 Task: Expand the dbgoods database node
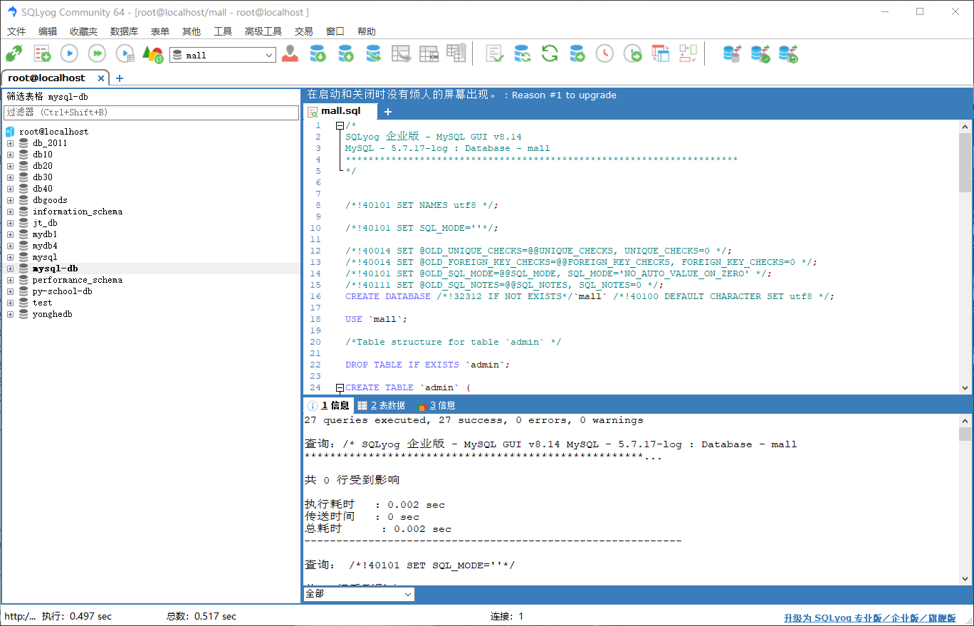[10, 200]
